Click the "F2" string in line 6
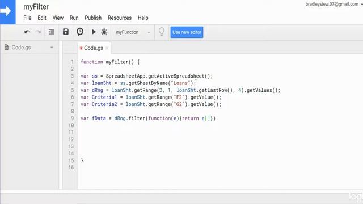363x204 pixels. click(x=179, y=97)
